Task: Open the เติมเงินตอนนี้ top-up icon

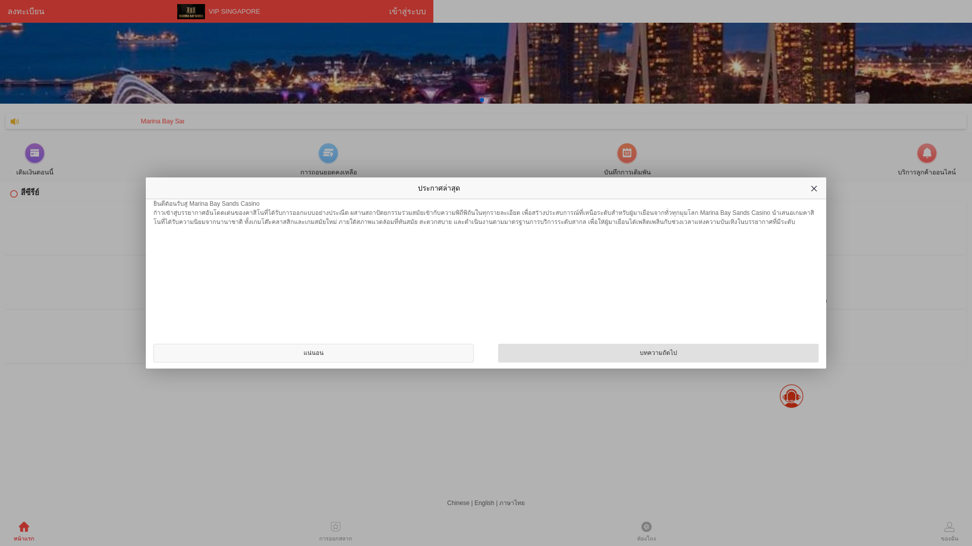Action: point(34,153)
